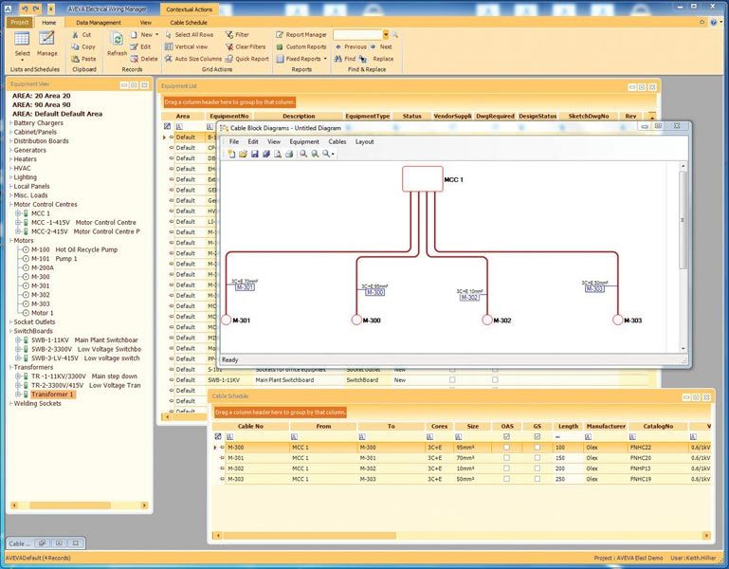
Task: Open the Cables menu in diagram window
Action: tap(337, 141)
